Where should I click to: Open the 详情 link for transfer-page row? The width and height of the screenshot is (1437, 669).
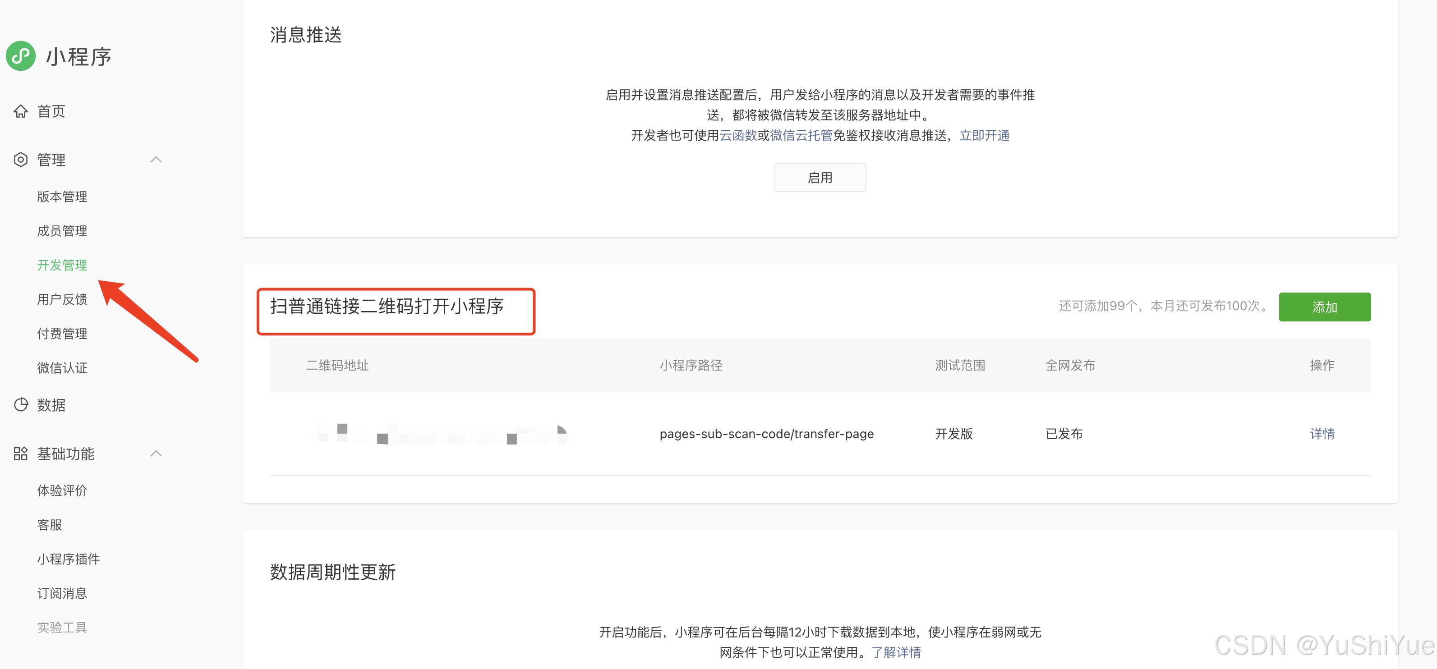pos(1322,434)
